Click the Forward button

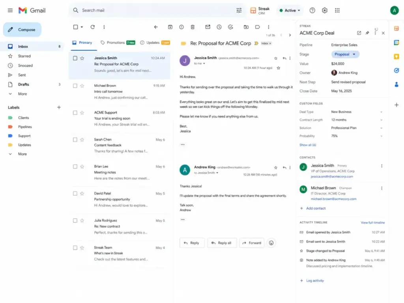coord(252,243)
